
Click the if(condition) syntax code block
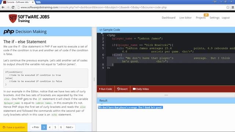pyautogui.click(x=46, y=78)
